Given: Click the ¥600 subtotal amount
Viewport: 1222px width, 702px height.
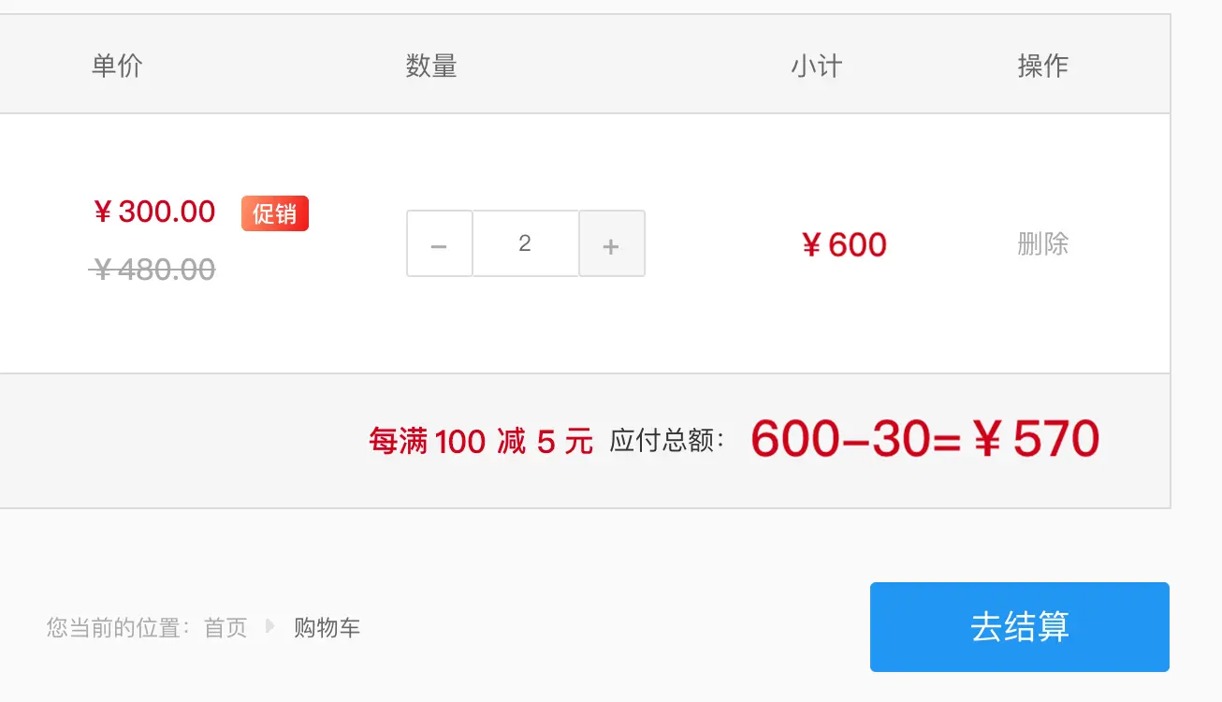Looking at the screenshot, I should click(844, 245).
